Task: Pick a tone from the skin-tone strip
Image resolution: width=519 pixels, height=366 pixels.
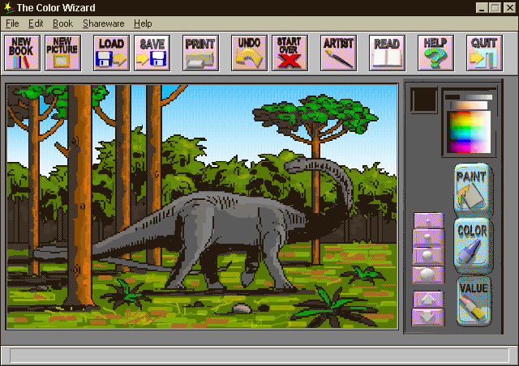Action: coord(469,105)
